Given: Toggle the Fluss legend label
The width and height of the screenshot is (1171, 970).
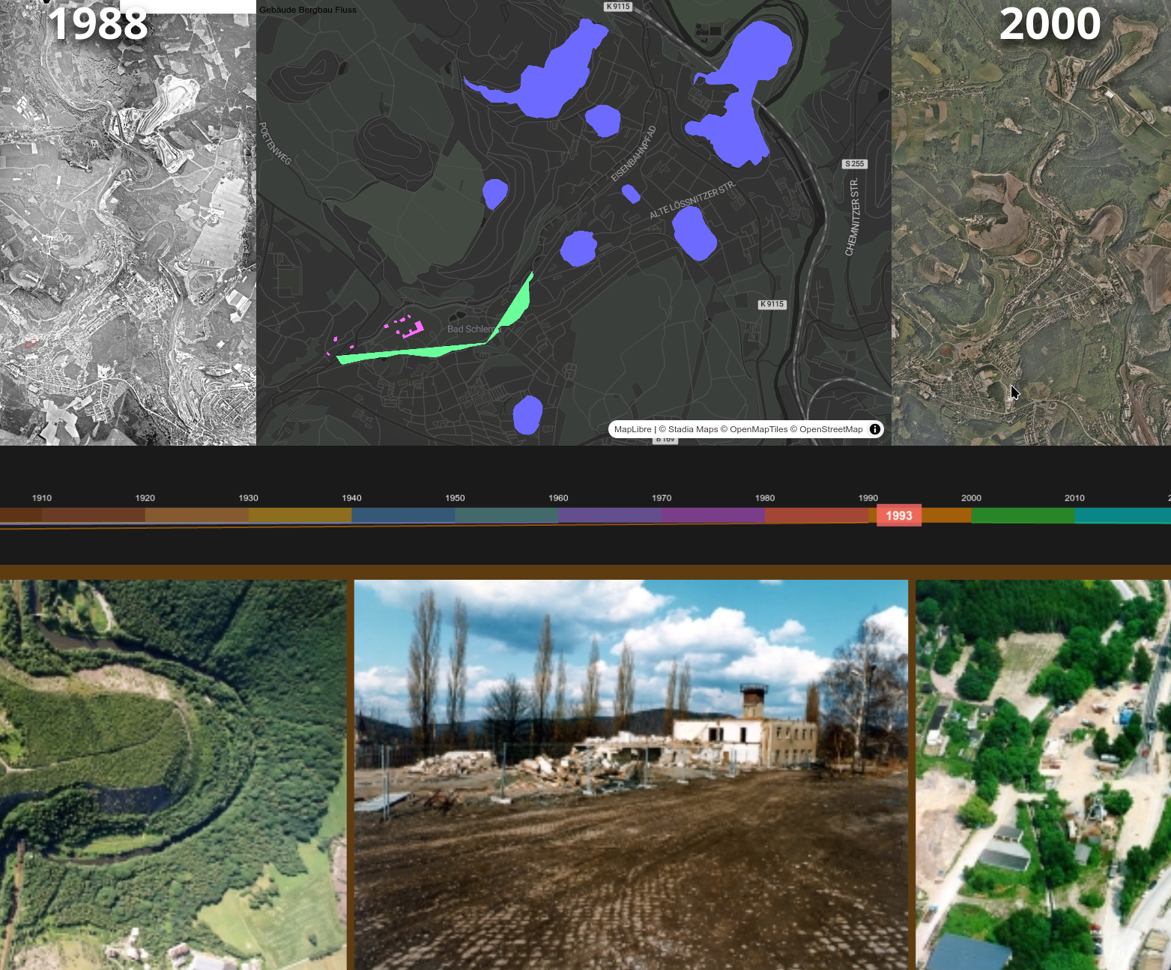Looking at the screenshot, I should (x=346, y=10).
